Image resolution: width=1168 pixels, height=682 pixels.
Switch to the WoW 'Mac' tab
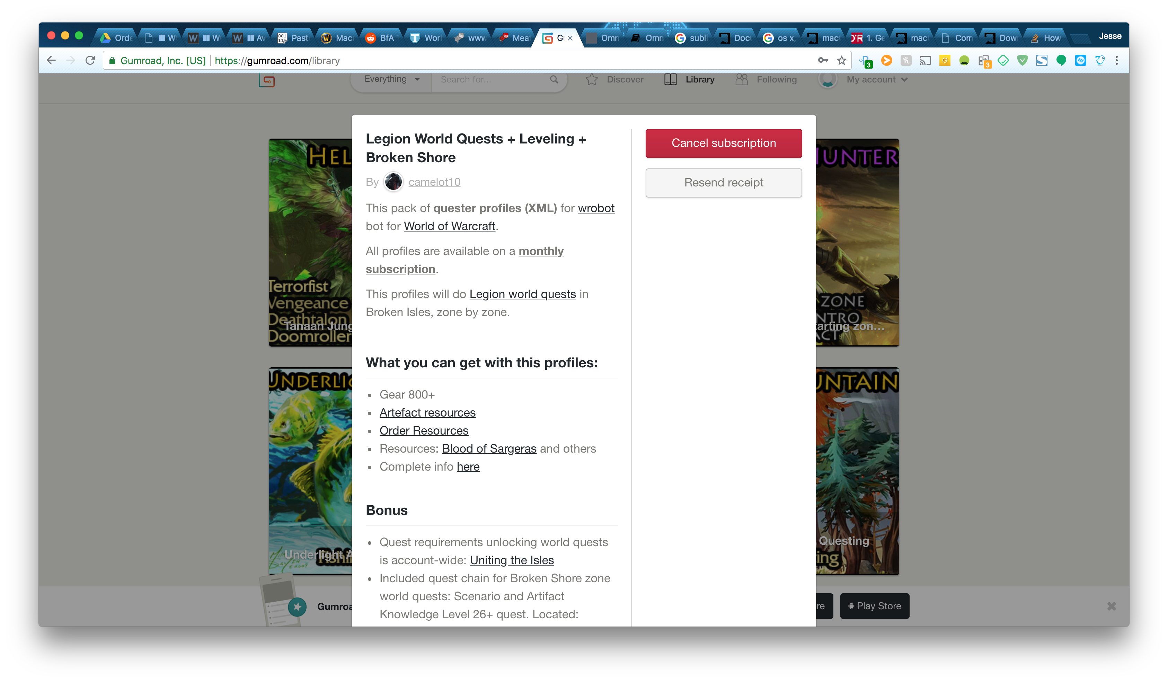click(338, 38)
